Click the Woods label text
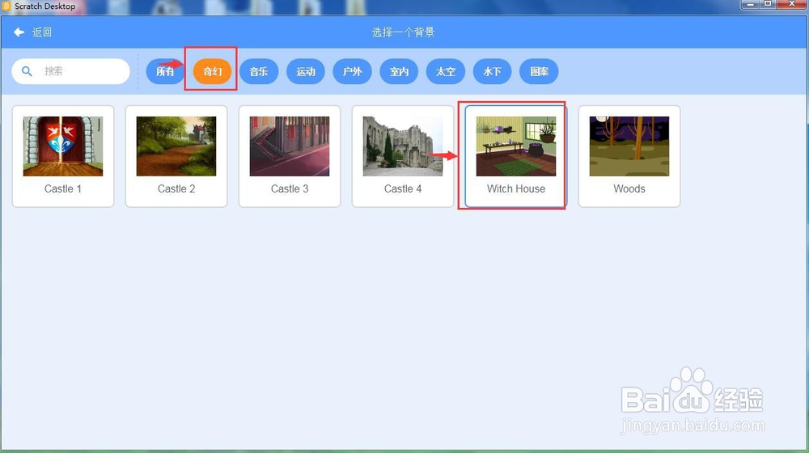Screen dimensions: 809x453 (x=629, y=188)
